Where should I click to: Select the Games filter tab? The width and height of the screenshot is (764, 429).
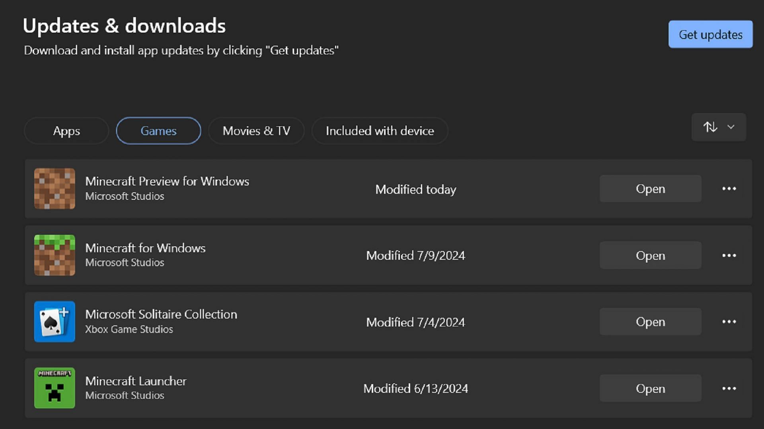click(158, 131)
